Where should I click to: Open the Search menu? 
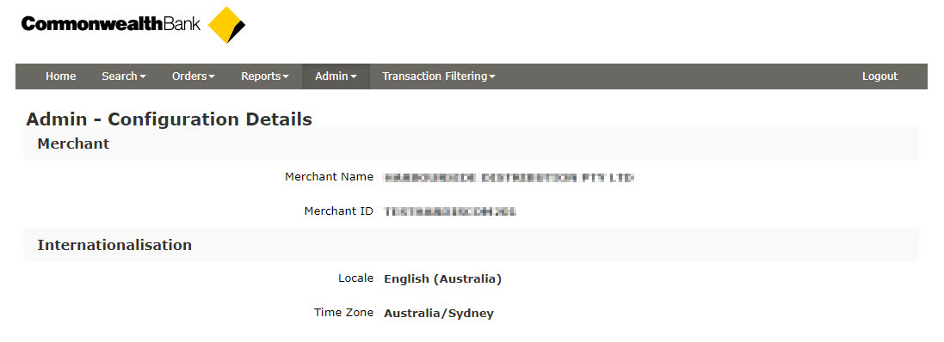pos(123,76)
